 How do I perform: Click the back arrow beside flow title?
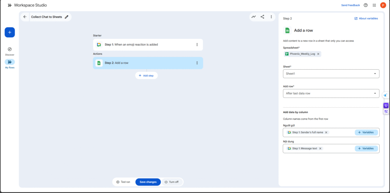[x=25, y=17]
